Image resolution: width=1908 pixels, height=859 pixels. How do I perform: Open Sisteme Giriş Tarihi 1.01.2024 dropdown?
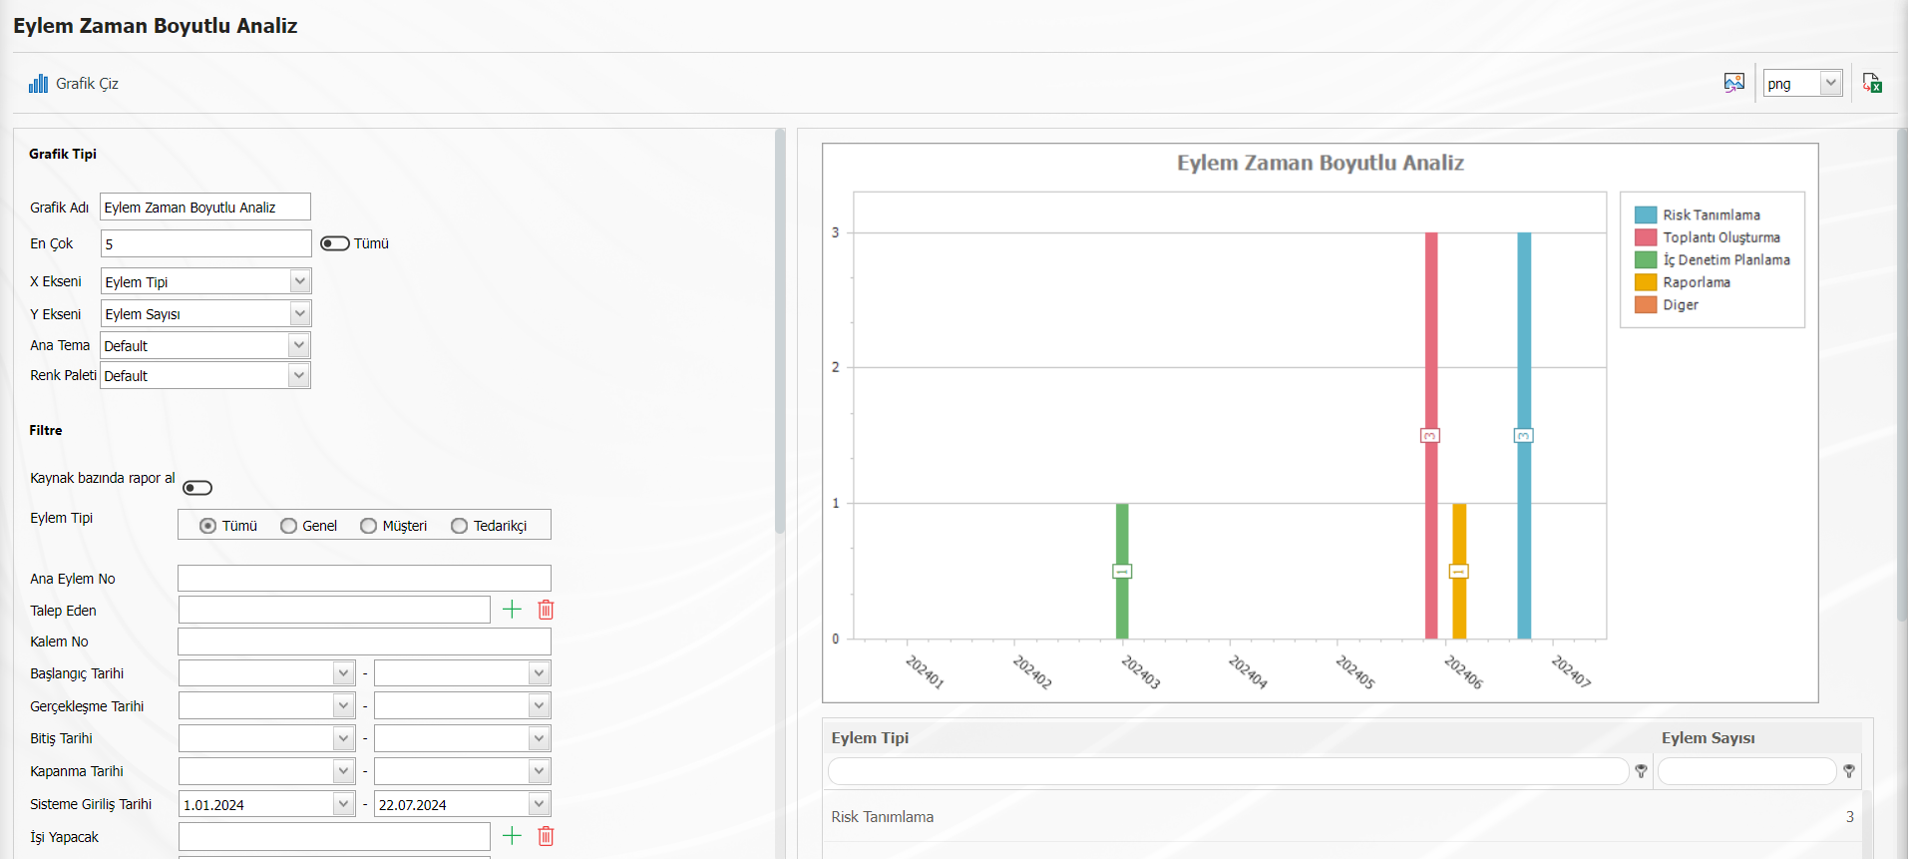point(343,804)
